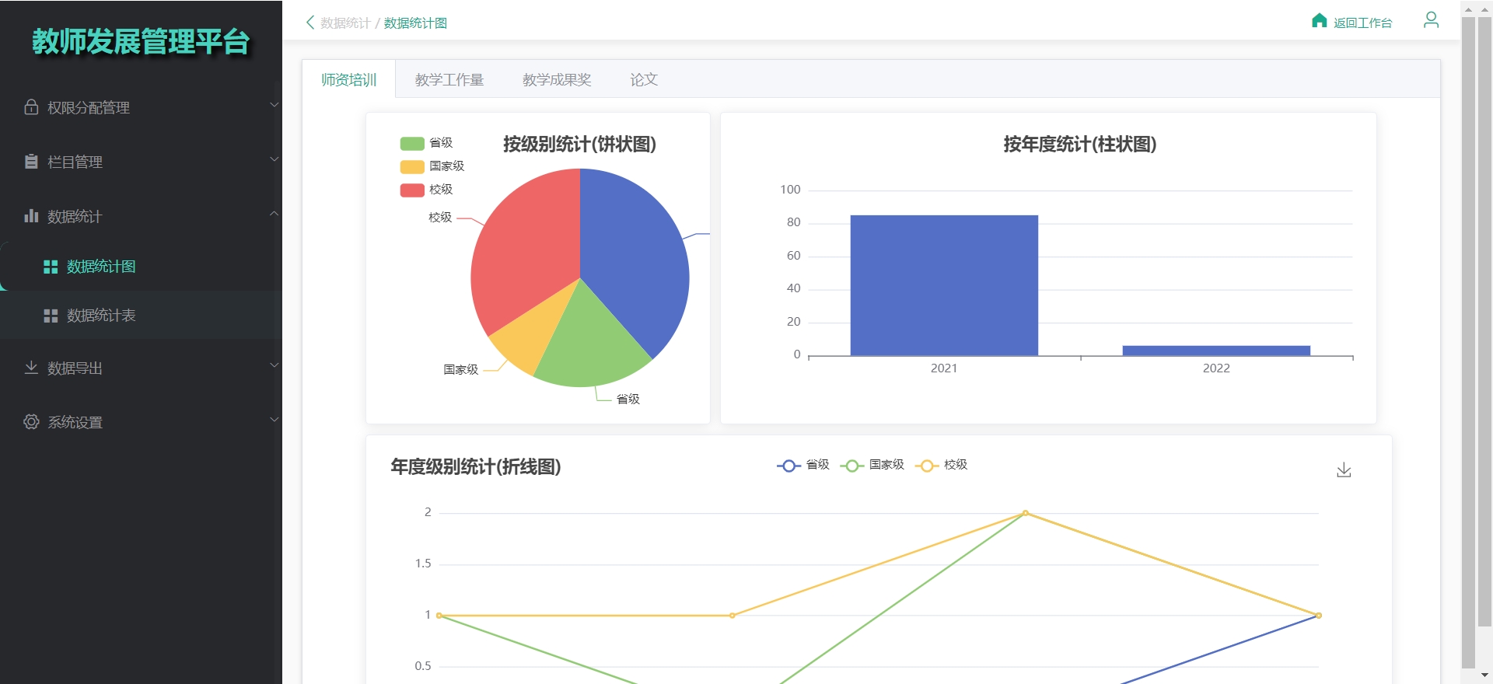Expand the 系统设置 menu chevron
The image size is (1493, 684).
pos(274,420)
